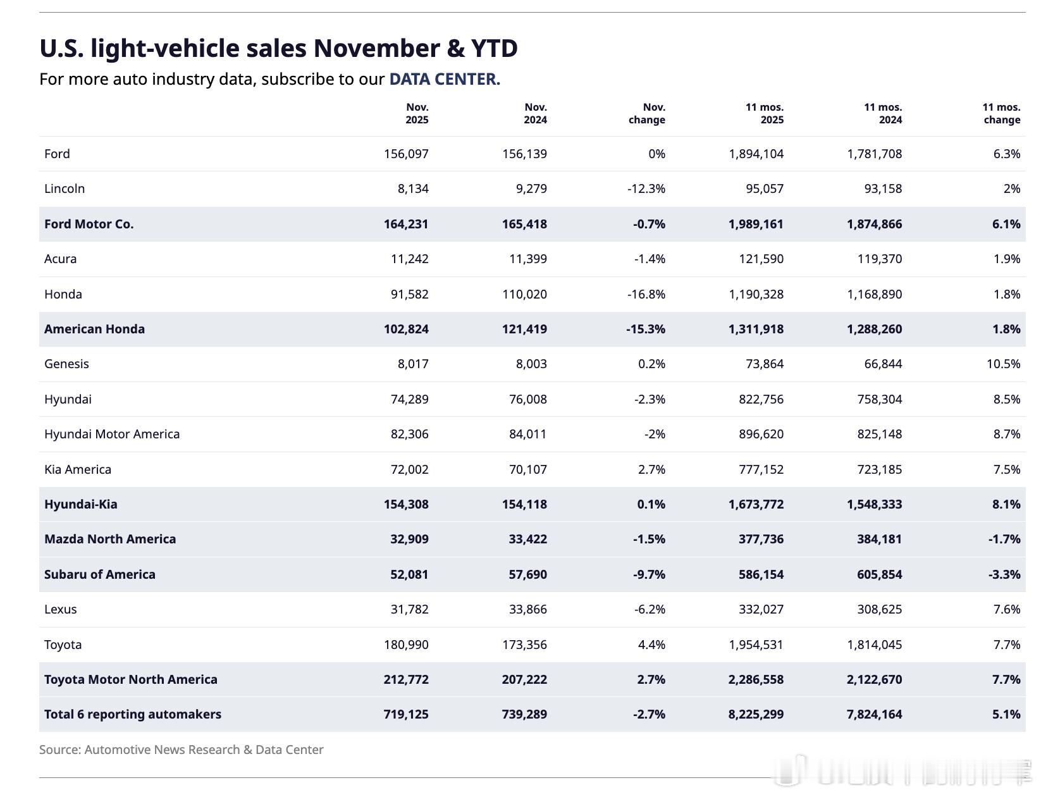Select the American Honda row label
1041x797 pixels.
coord(94,329)
